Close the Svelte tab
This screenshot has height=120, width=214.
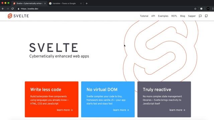tap(45, 4)
